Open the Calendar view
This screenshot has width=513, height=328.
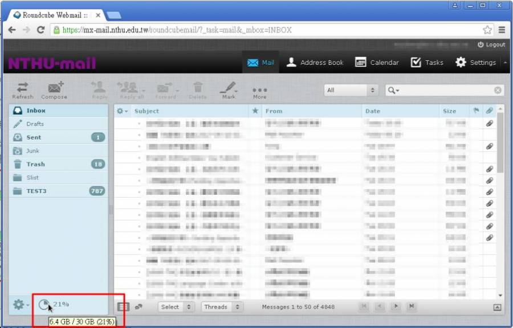[377, 63]
